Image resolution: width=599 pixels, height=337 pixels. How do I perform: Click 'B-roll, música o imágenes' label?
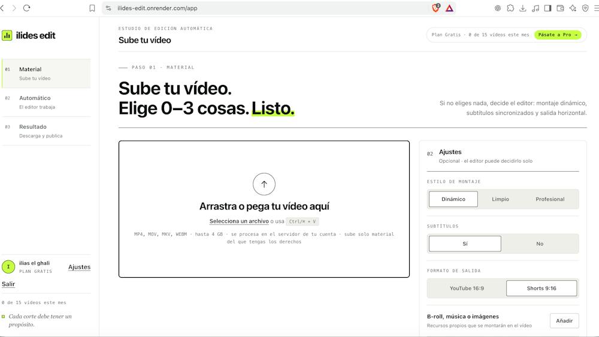[463, 317]
